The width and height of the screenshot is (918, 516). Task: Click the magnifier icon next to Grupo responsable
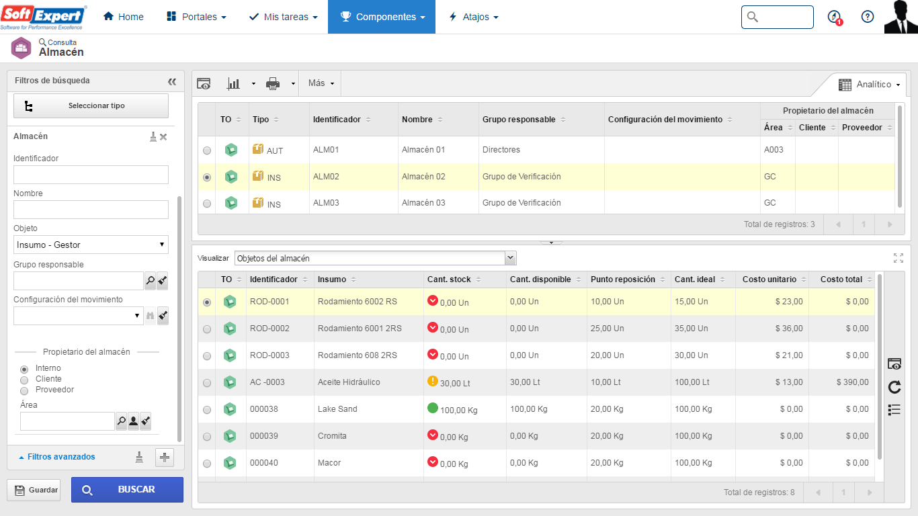pos(150,281)
